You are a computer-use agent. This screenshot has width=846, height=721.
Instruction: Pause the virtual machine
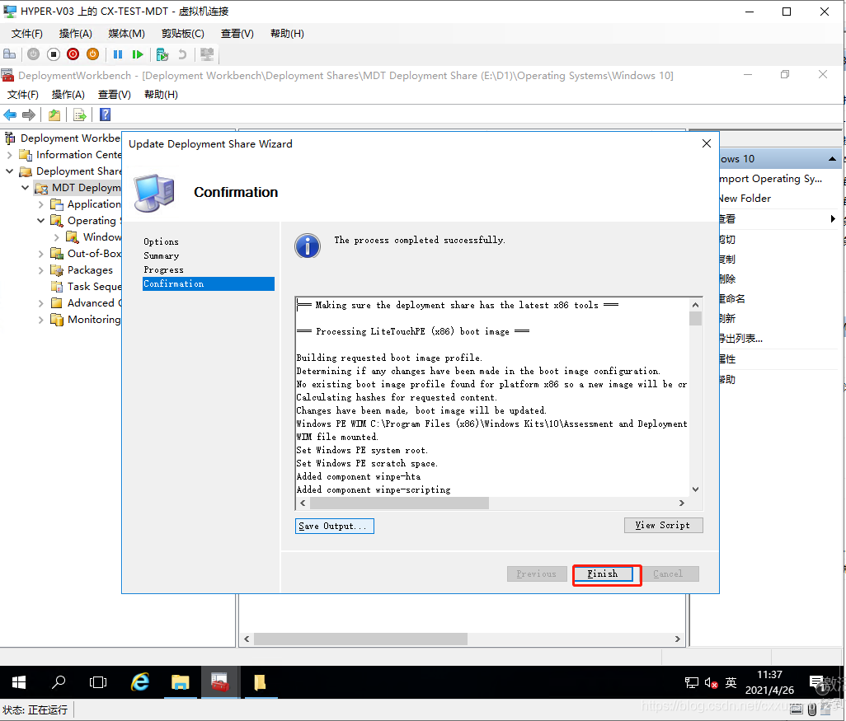pos(118,54)
